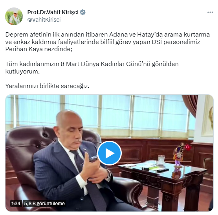Open the @VahitKirisci handle link
The image size is (218, 215).
coord(44,20)
